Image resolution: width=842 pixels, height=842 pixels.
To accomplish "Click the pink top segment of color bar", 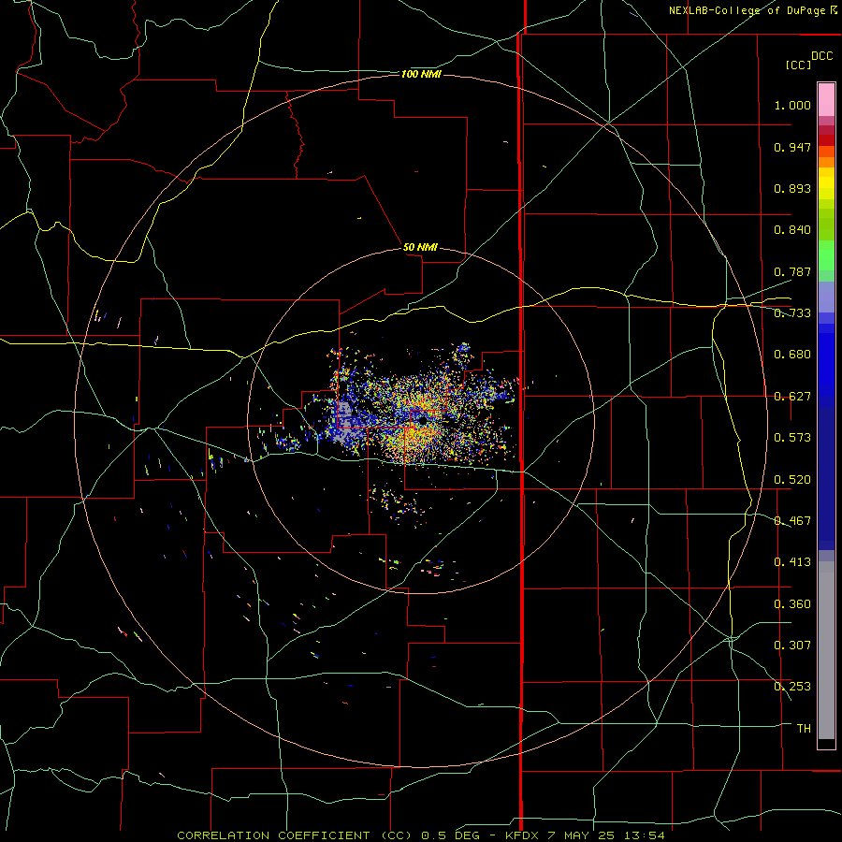I will [x=826, y=99].
